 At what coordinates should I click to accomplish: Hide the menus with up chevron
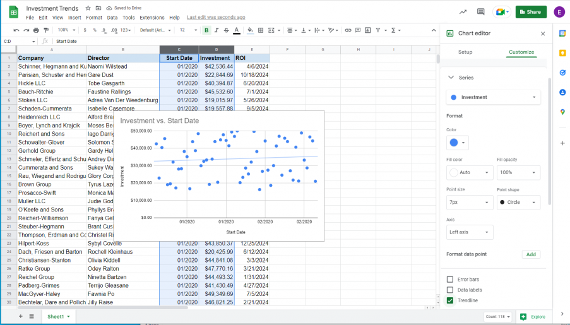point(434,30)
